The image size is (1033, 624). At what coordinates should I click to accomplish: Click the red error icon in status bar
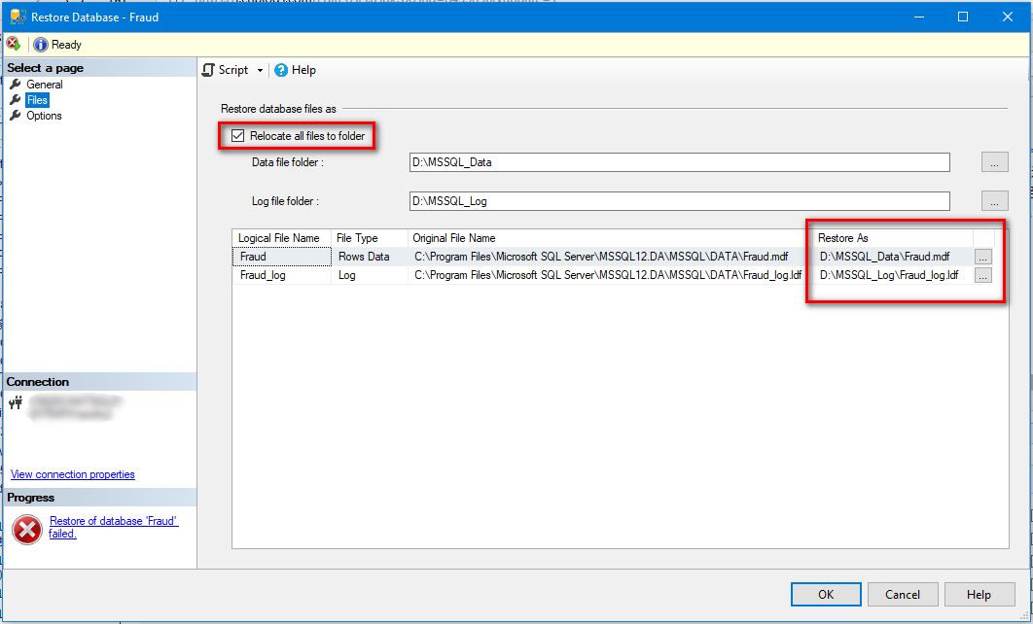(x=13, y=44)
